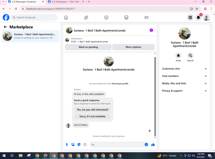
Task: Show hidden system tray icons
Action: coord(181,156)
